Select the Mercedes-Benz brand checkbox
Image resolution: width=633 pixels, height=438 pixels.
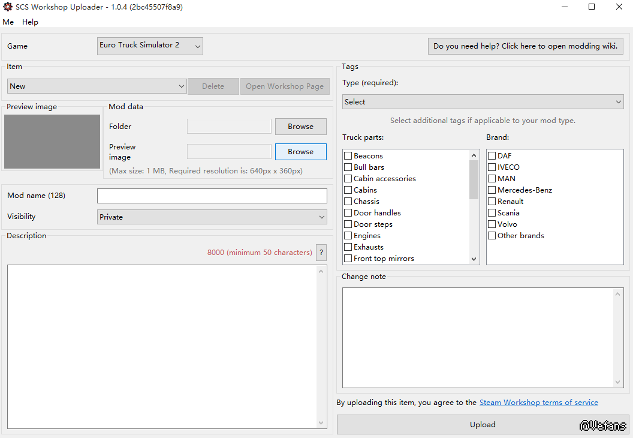(492, 190)
